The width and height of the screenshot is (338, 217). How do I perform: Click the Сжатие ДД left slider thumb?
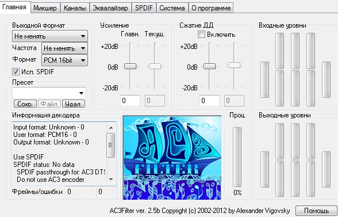tap(209, 66)
